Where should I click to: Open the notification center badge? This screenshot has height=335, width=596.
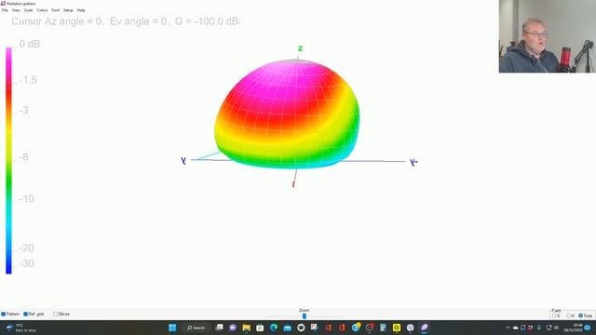588,328
